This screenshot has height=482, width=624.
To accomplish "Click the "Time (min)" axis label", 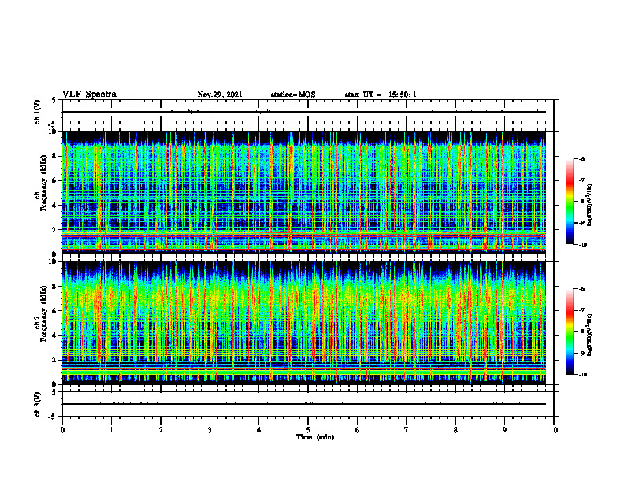I will (x=315, y=437).
